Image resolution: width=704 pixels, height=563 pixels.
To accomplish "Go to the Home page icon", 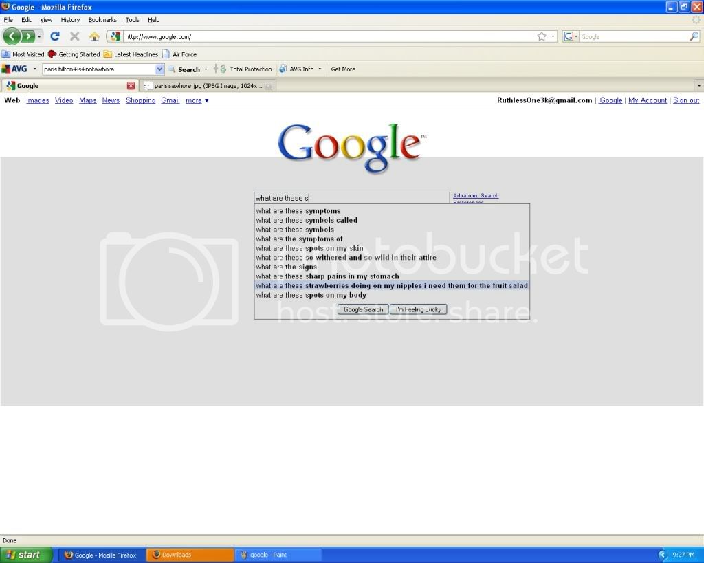I will point(94,36).
